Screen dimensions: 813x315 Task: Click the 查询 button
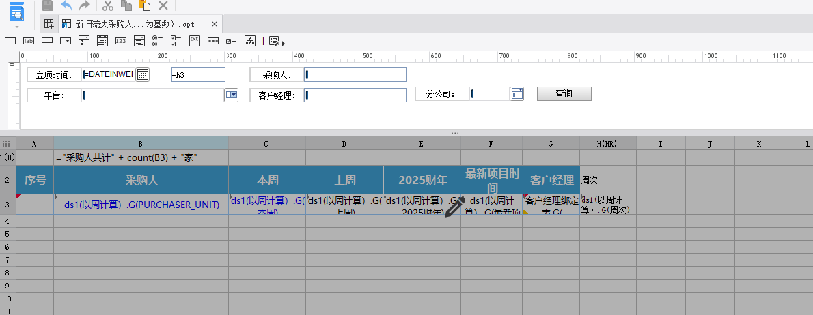click(x=564, y=94)
